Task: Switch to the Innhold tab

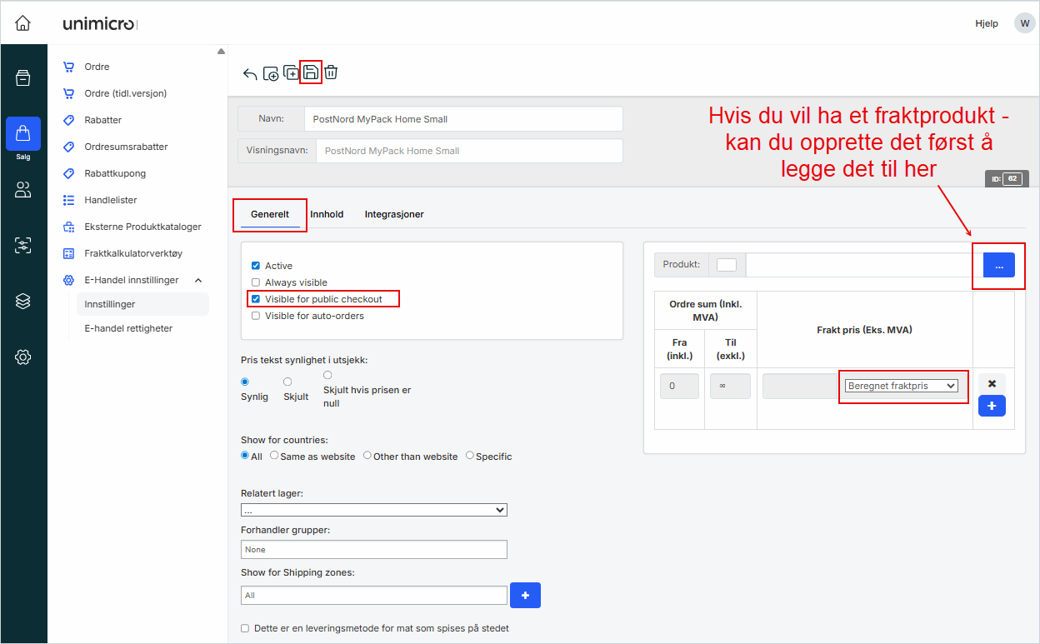Action: pyautogui.click(x=327, y=214)
